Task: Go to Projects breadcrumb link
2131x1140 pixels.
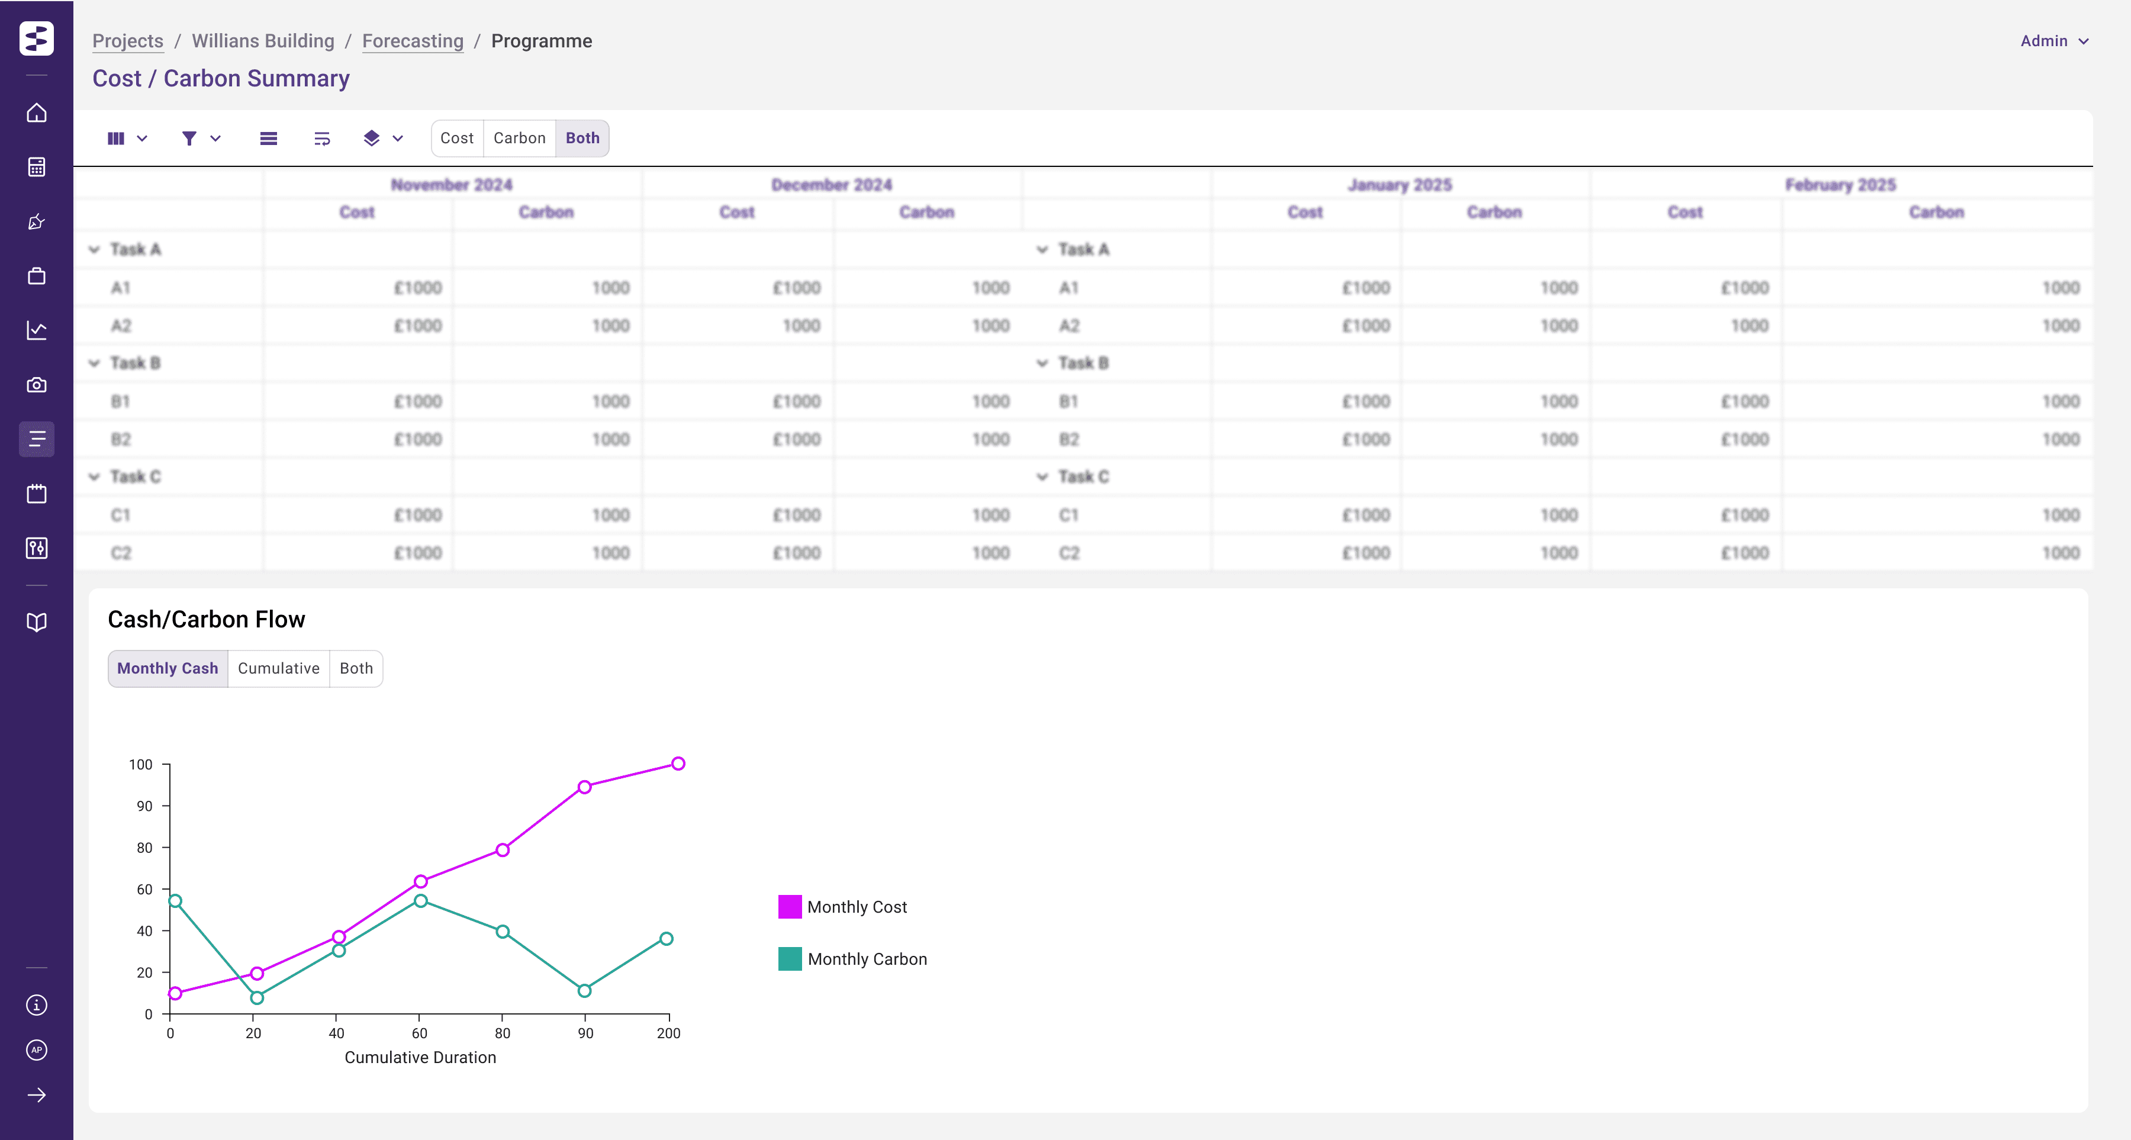Action: click(127, 40)
